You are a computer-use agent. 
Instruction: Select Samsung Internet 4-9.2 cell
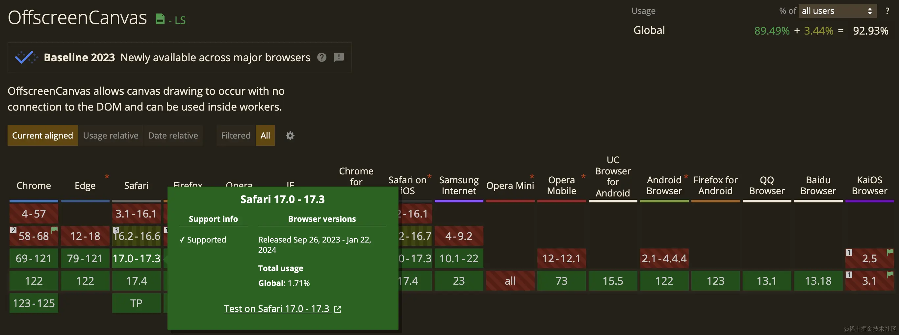(459, 236)
